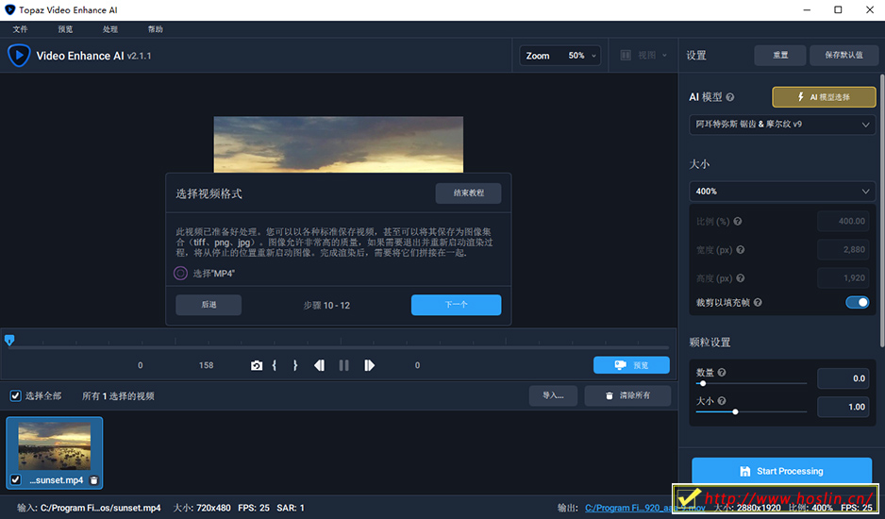
Task: Open help icon for 裁剪以填充帧
Action: pyautogui.click(x=758, y=303)
